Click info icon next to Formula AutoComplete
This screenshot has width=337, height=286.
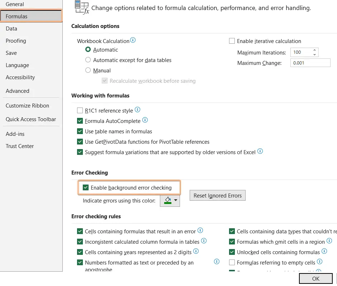pos(145,120)
